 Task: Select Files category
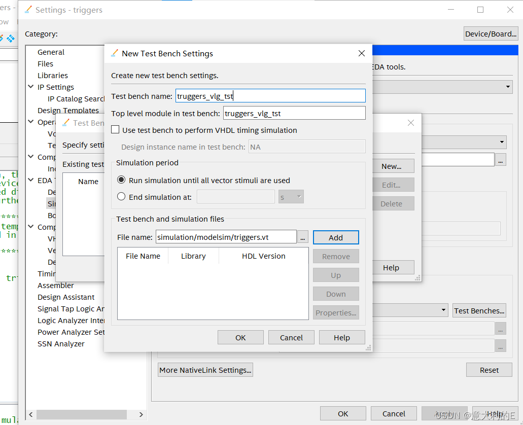[45, 64]
